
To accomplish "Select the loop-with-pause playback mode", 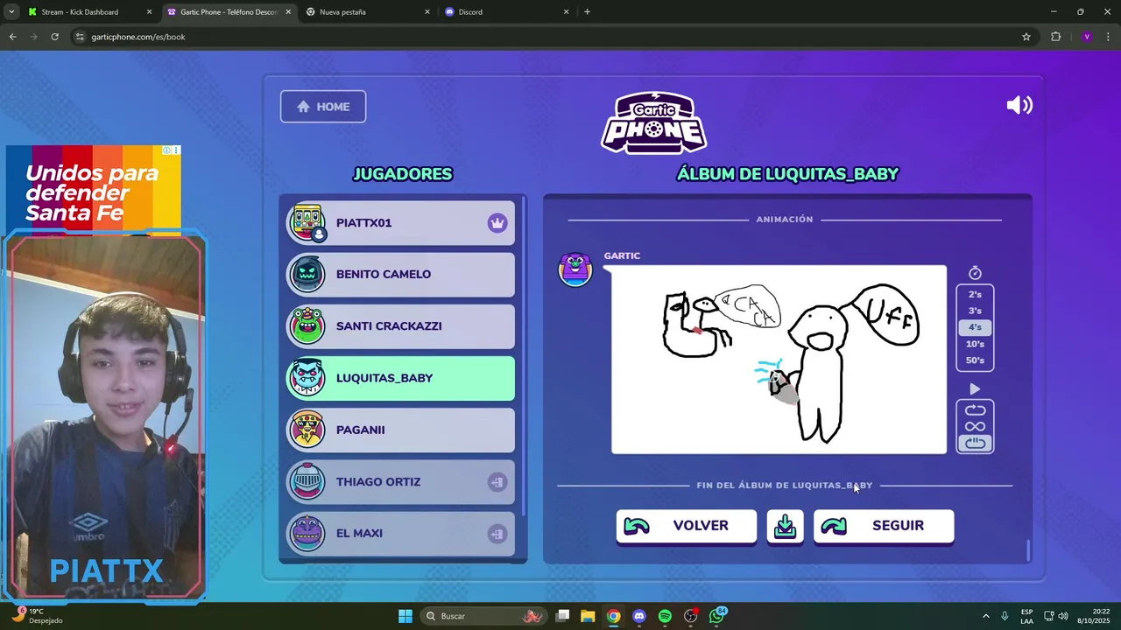I will pos(975,444).
